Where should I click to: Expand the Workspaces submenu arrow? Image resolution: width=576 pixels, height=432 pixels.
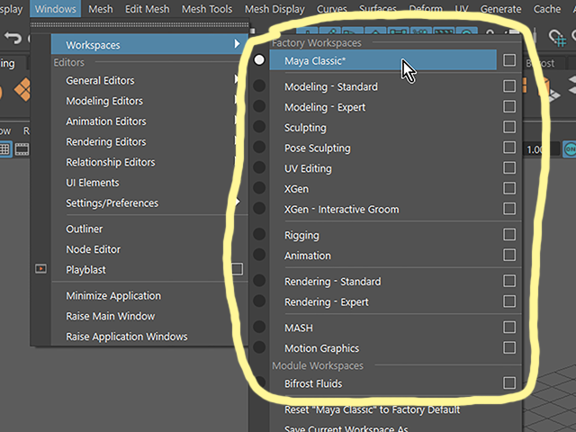pos(237,44)
